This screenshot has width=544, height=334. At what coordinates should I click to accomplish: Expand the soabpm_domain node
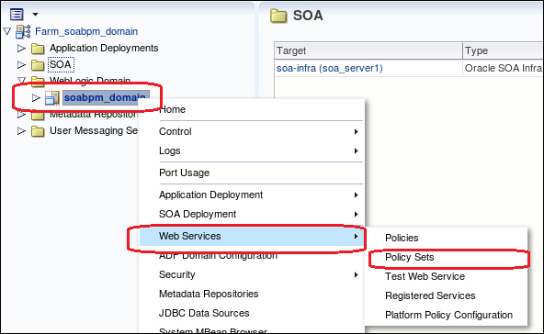pos(36,97)
